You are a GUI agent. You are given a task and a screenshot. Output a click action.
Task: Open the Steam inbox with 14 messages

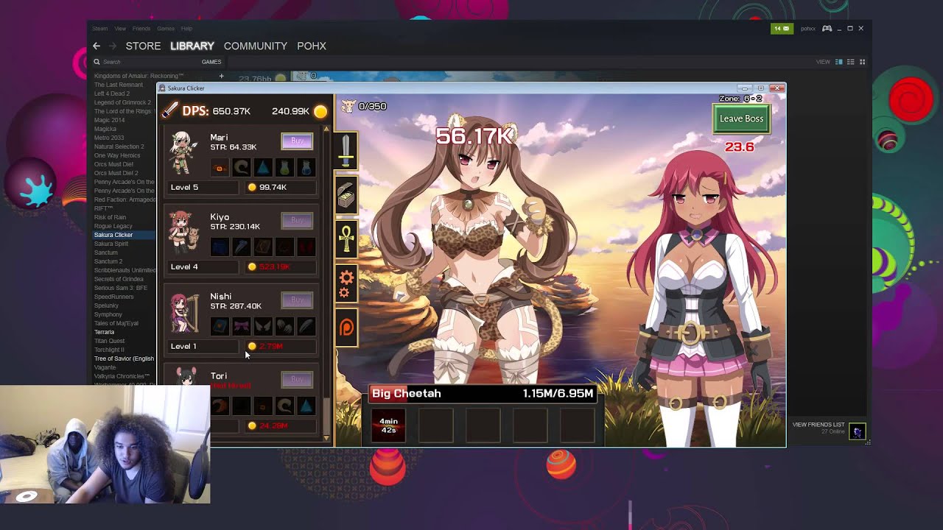point(781,28)
